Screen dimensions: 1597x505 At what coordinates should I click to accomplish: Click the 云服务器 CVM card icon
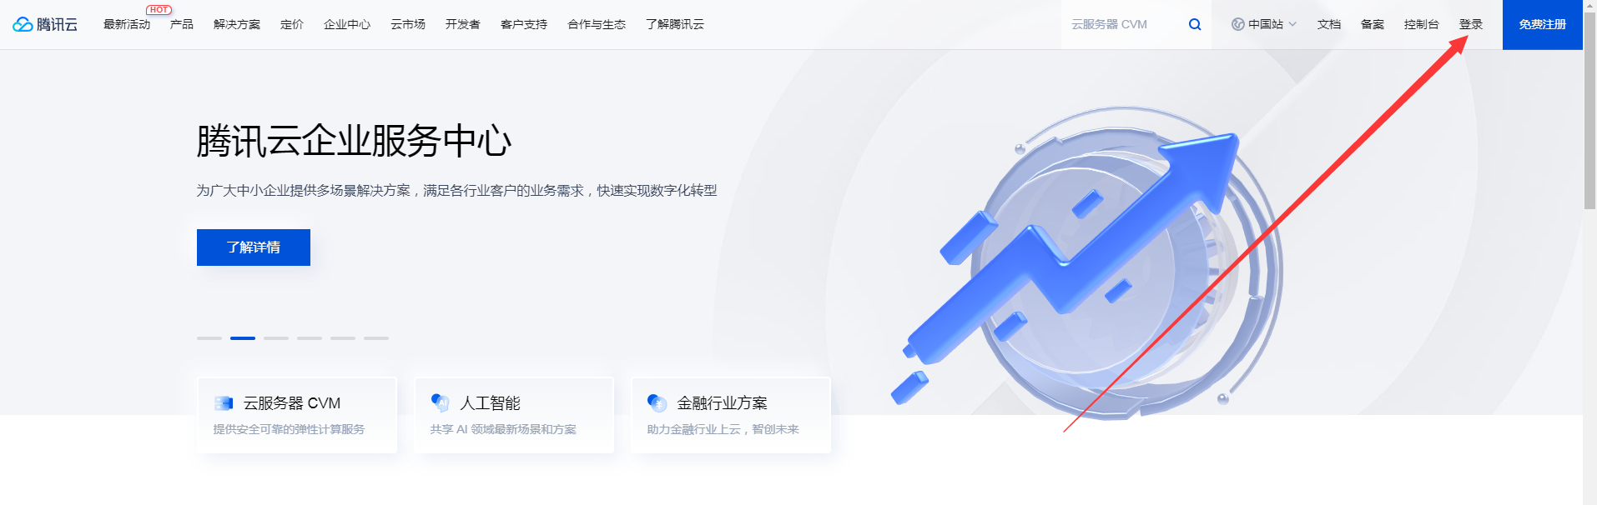[224, 403]
